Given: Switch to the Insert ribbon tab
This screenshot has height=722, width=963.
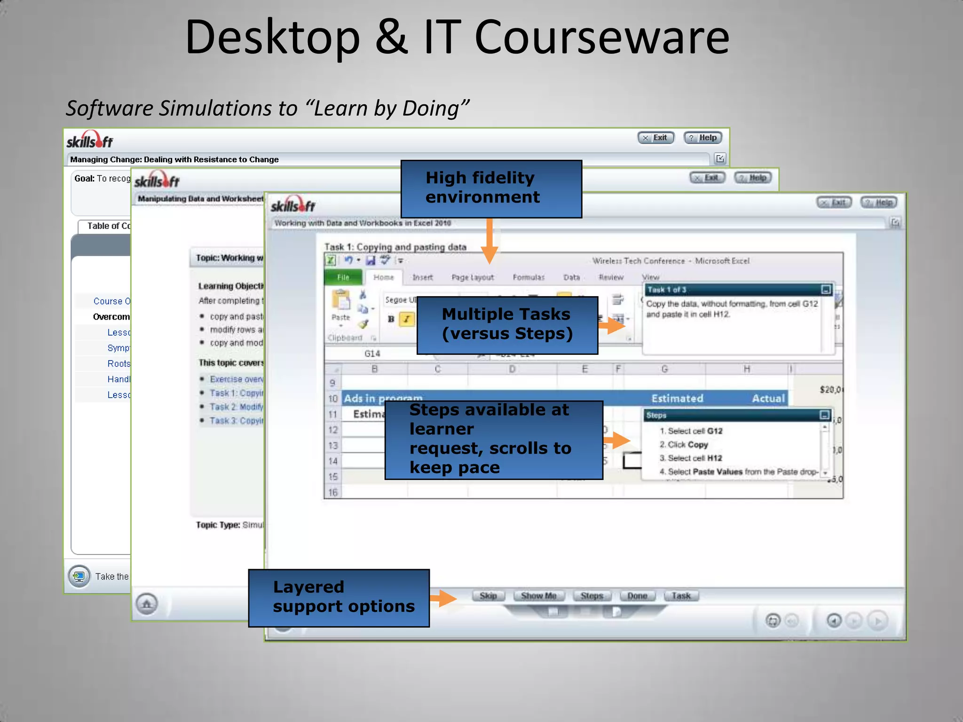Looking at the screenshot, I should coord(422,277).
